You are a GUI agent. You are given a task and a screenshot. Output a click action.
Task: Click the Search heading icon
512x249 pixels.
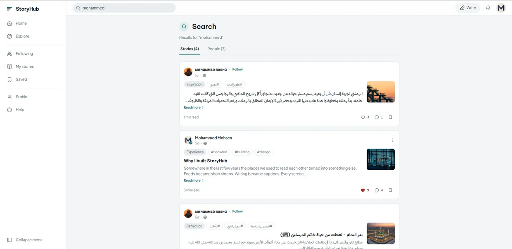point(184,26)
